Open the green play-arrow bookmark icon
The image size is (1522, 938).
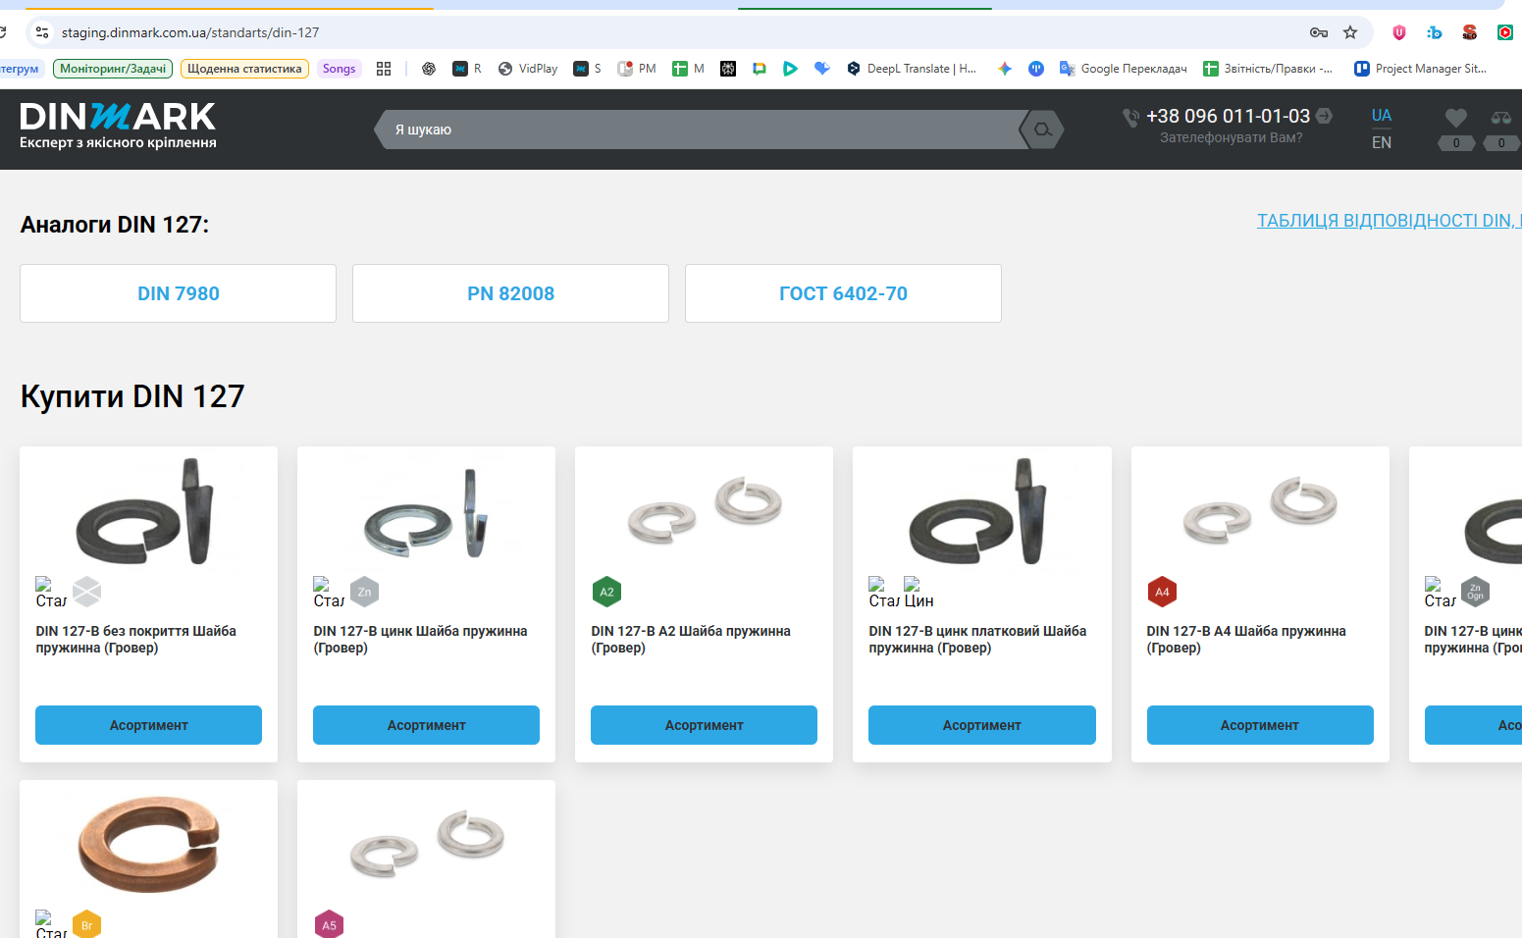[790, 69]
